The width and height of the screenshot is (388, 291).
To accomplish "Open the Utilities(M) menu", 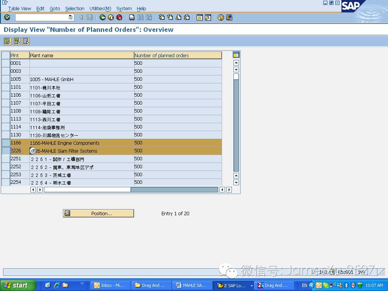I will [x=100, y=8].
